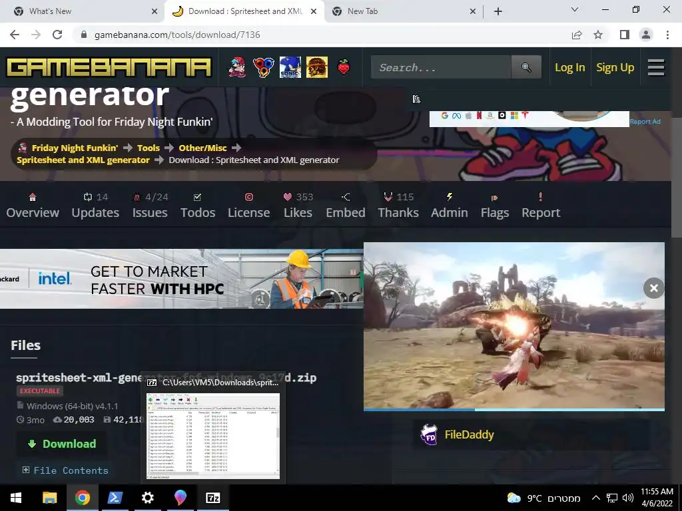This screenshot has width=682, height=511.
Task: Open the hamburger menu on GameBanana
Action: coord(656,67)
